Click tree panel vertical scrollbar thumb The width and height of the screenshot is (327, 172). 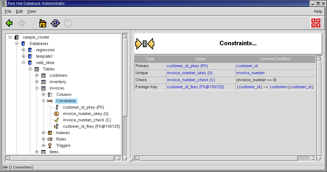[125, 77]
